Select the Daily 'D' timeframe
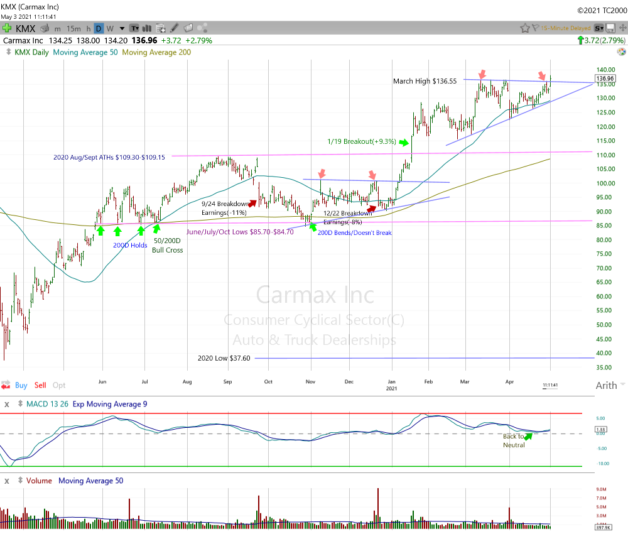628x534 pixels. point(99,29)
